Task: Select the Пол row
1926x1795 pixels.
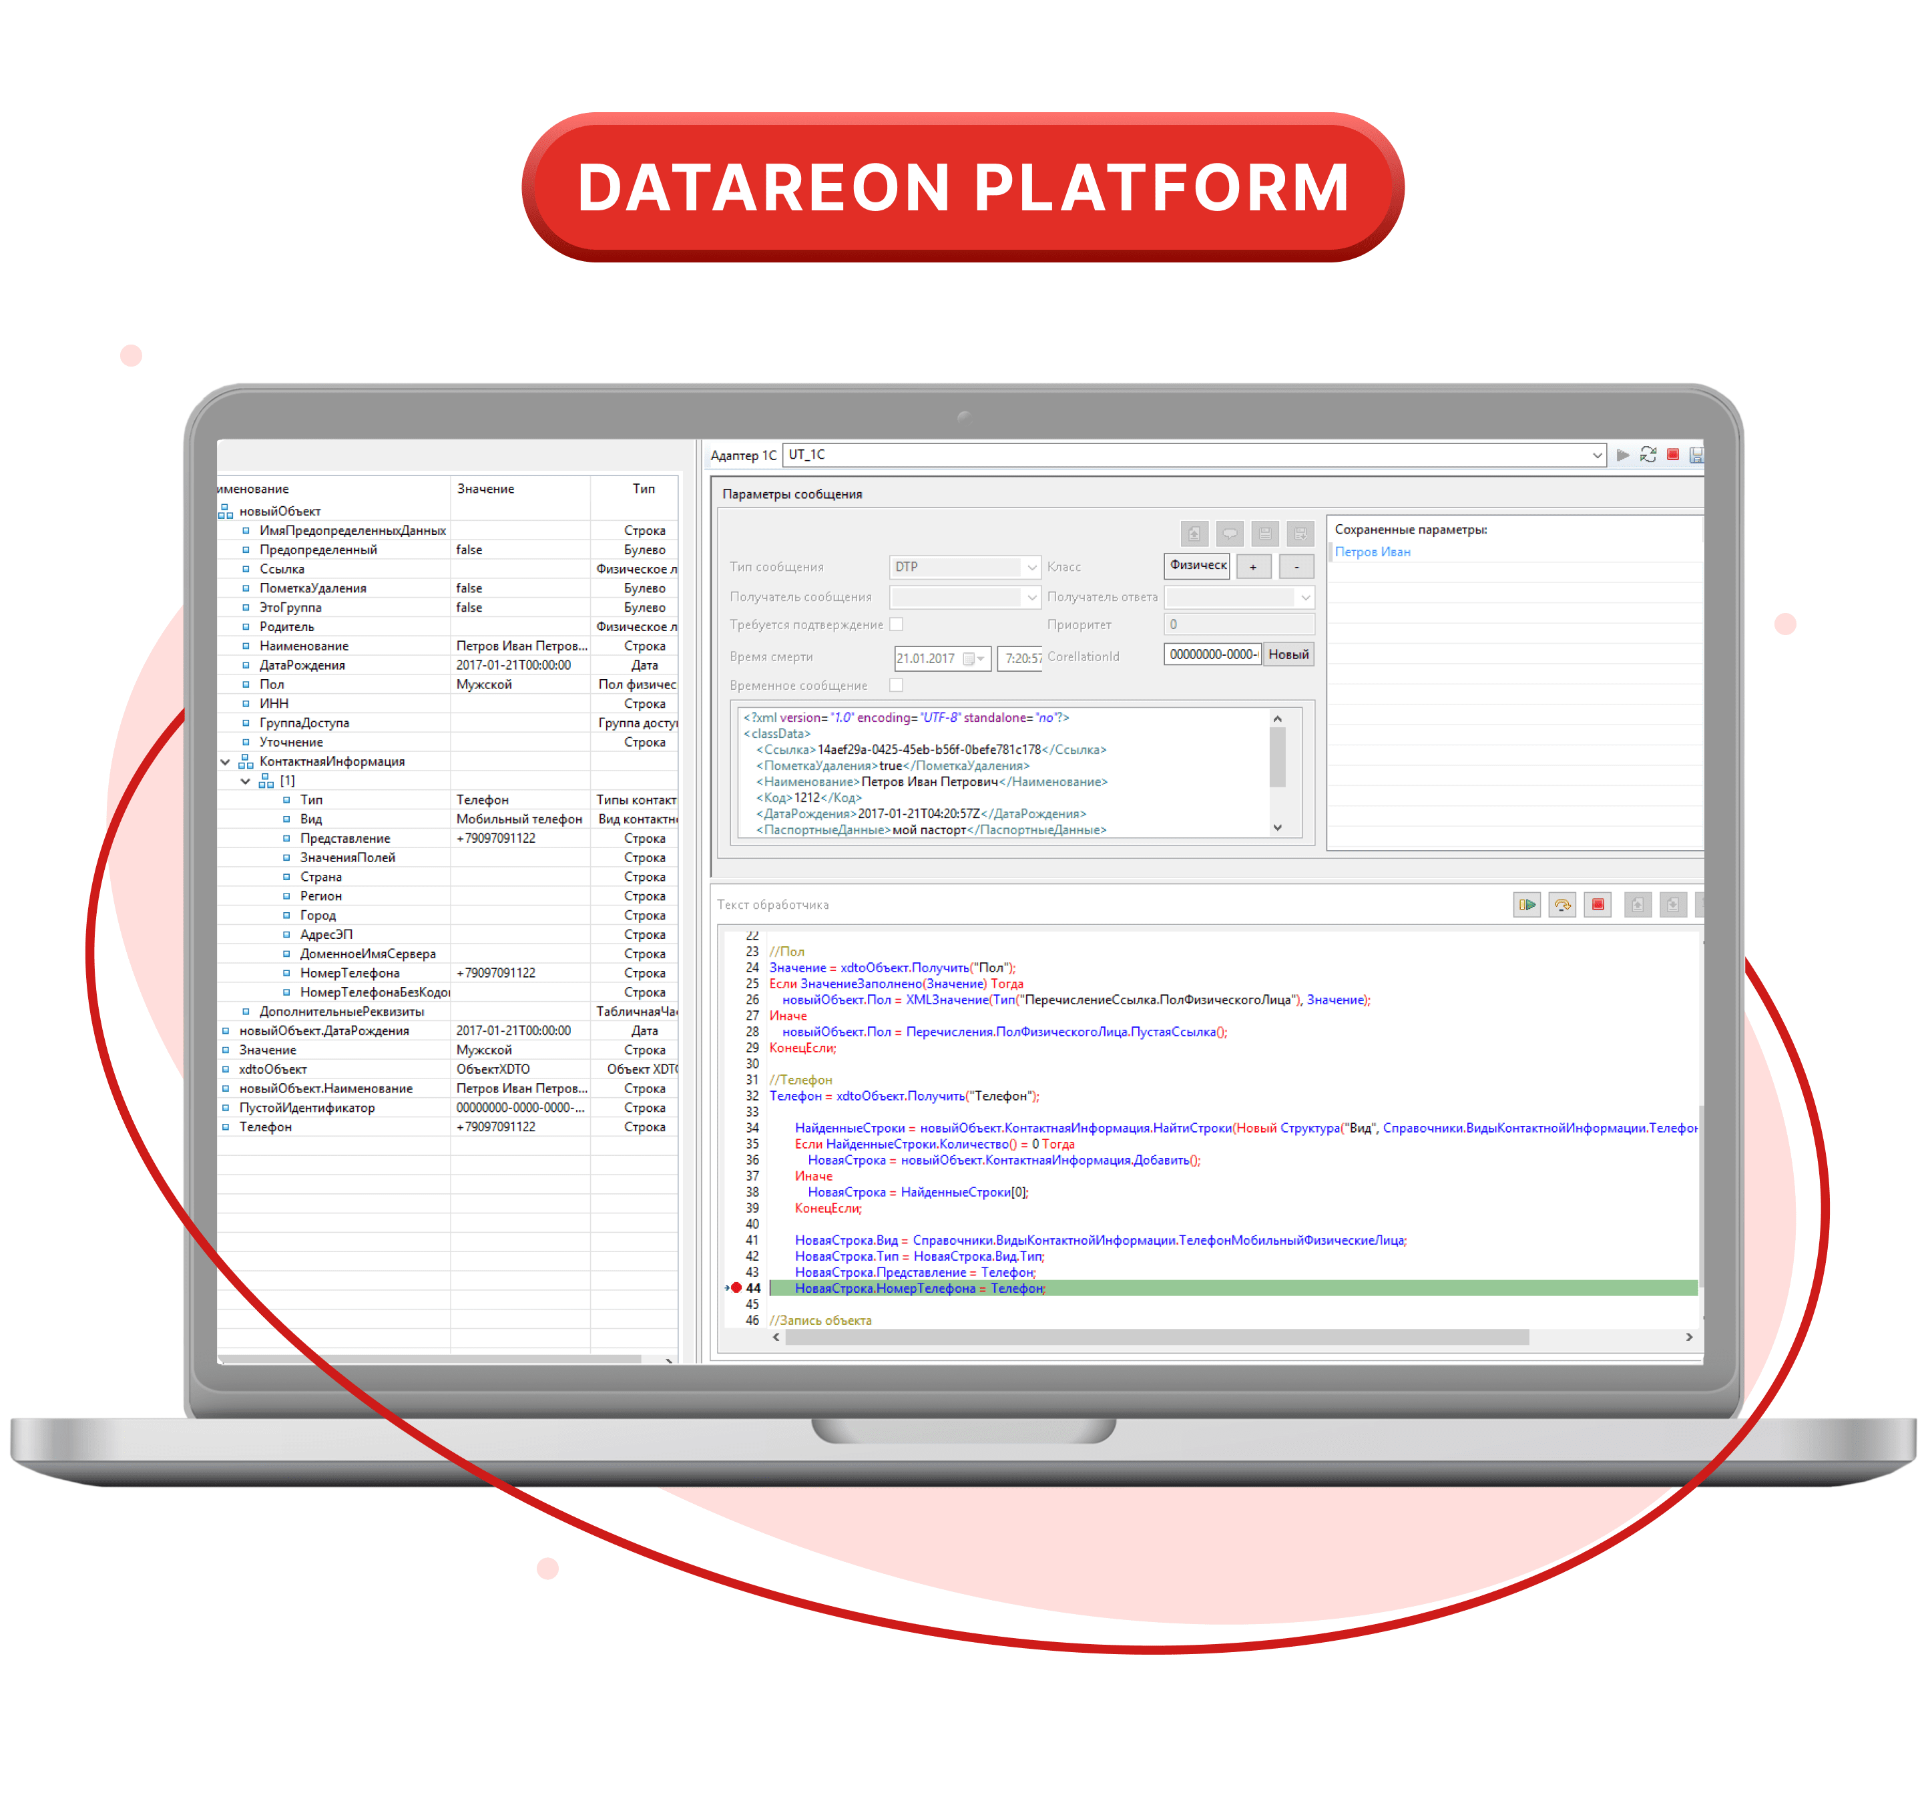Action: point(447,684)
